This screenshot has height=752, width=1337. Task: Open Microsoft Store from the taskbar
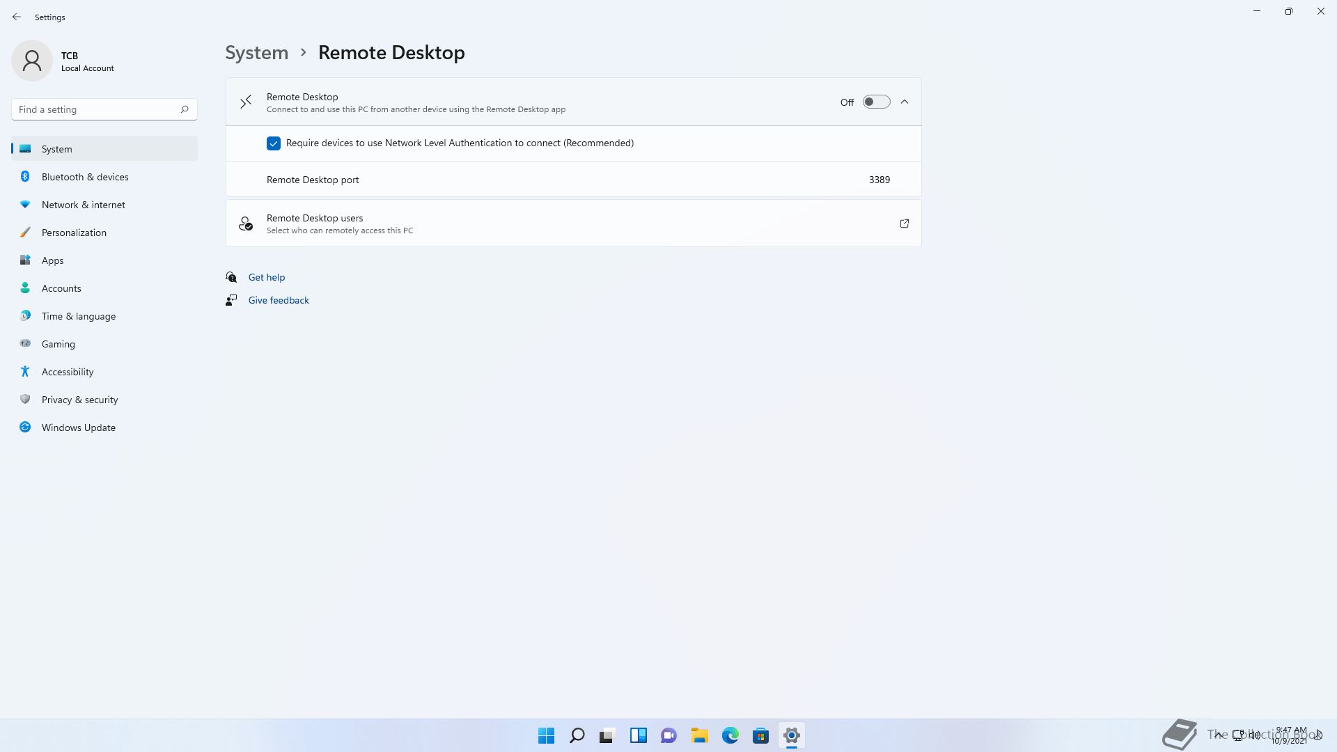761,735
